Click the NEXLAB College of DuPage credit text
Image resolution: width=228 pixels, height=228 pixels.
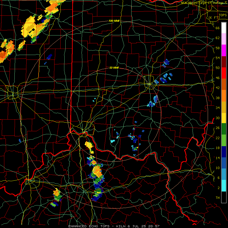(x=204, y=3)
